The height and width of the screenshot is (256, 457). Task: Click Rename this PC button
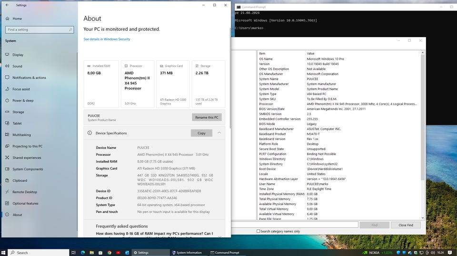207,117
